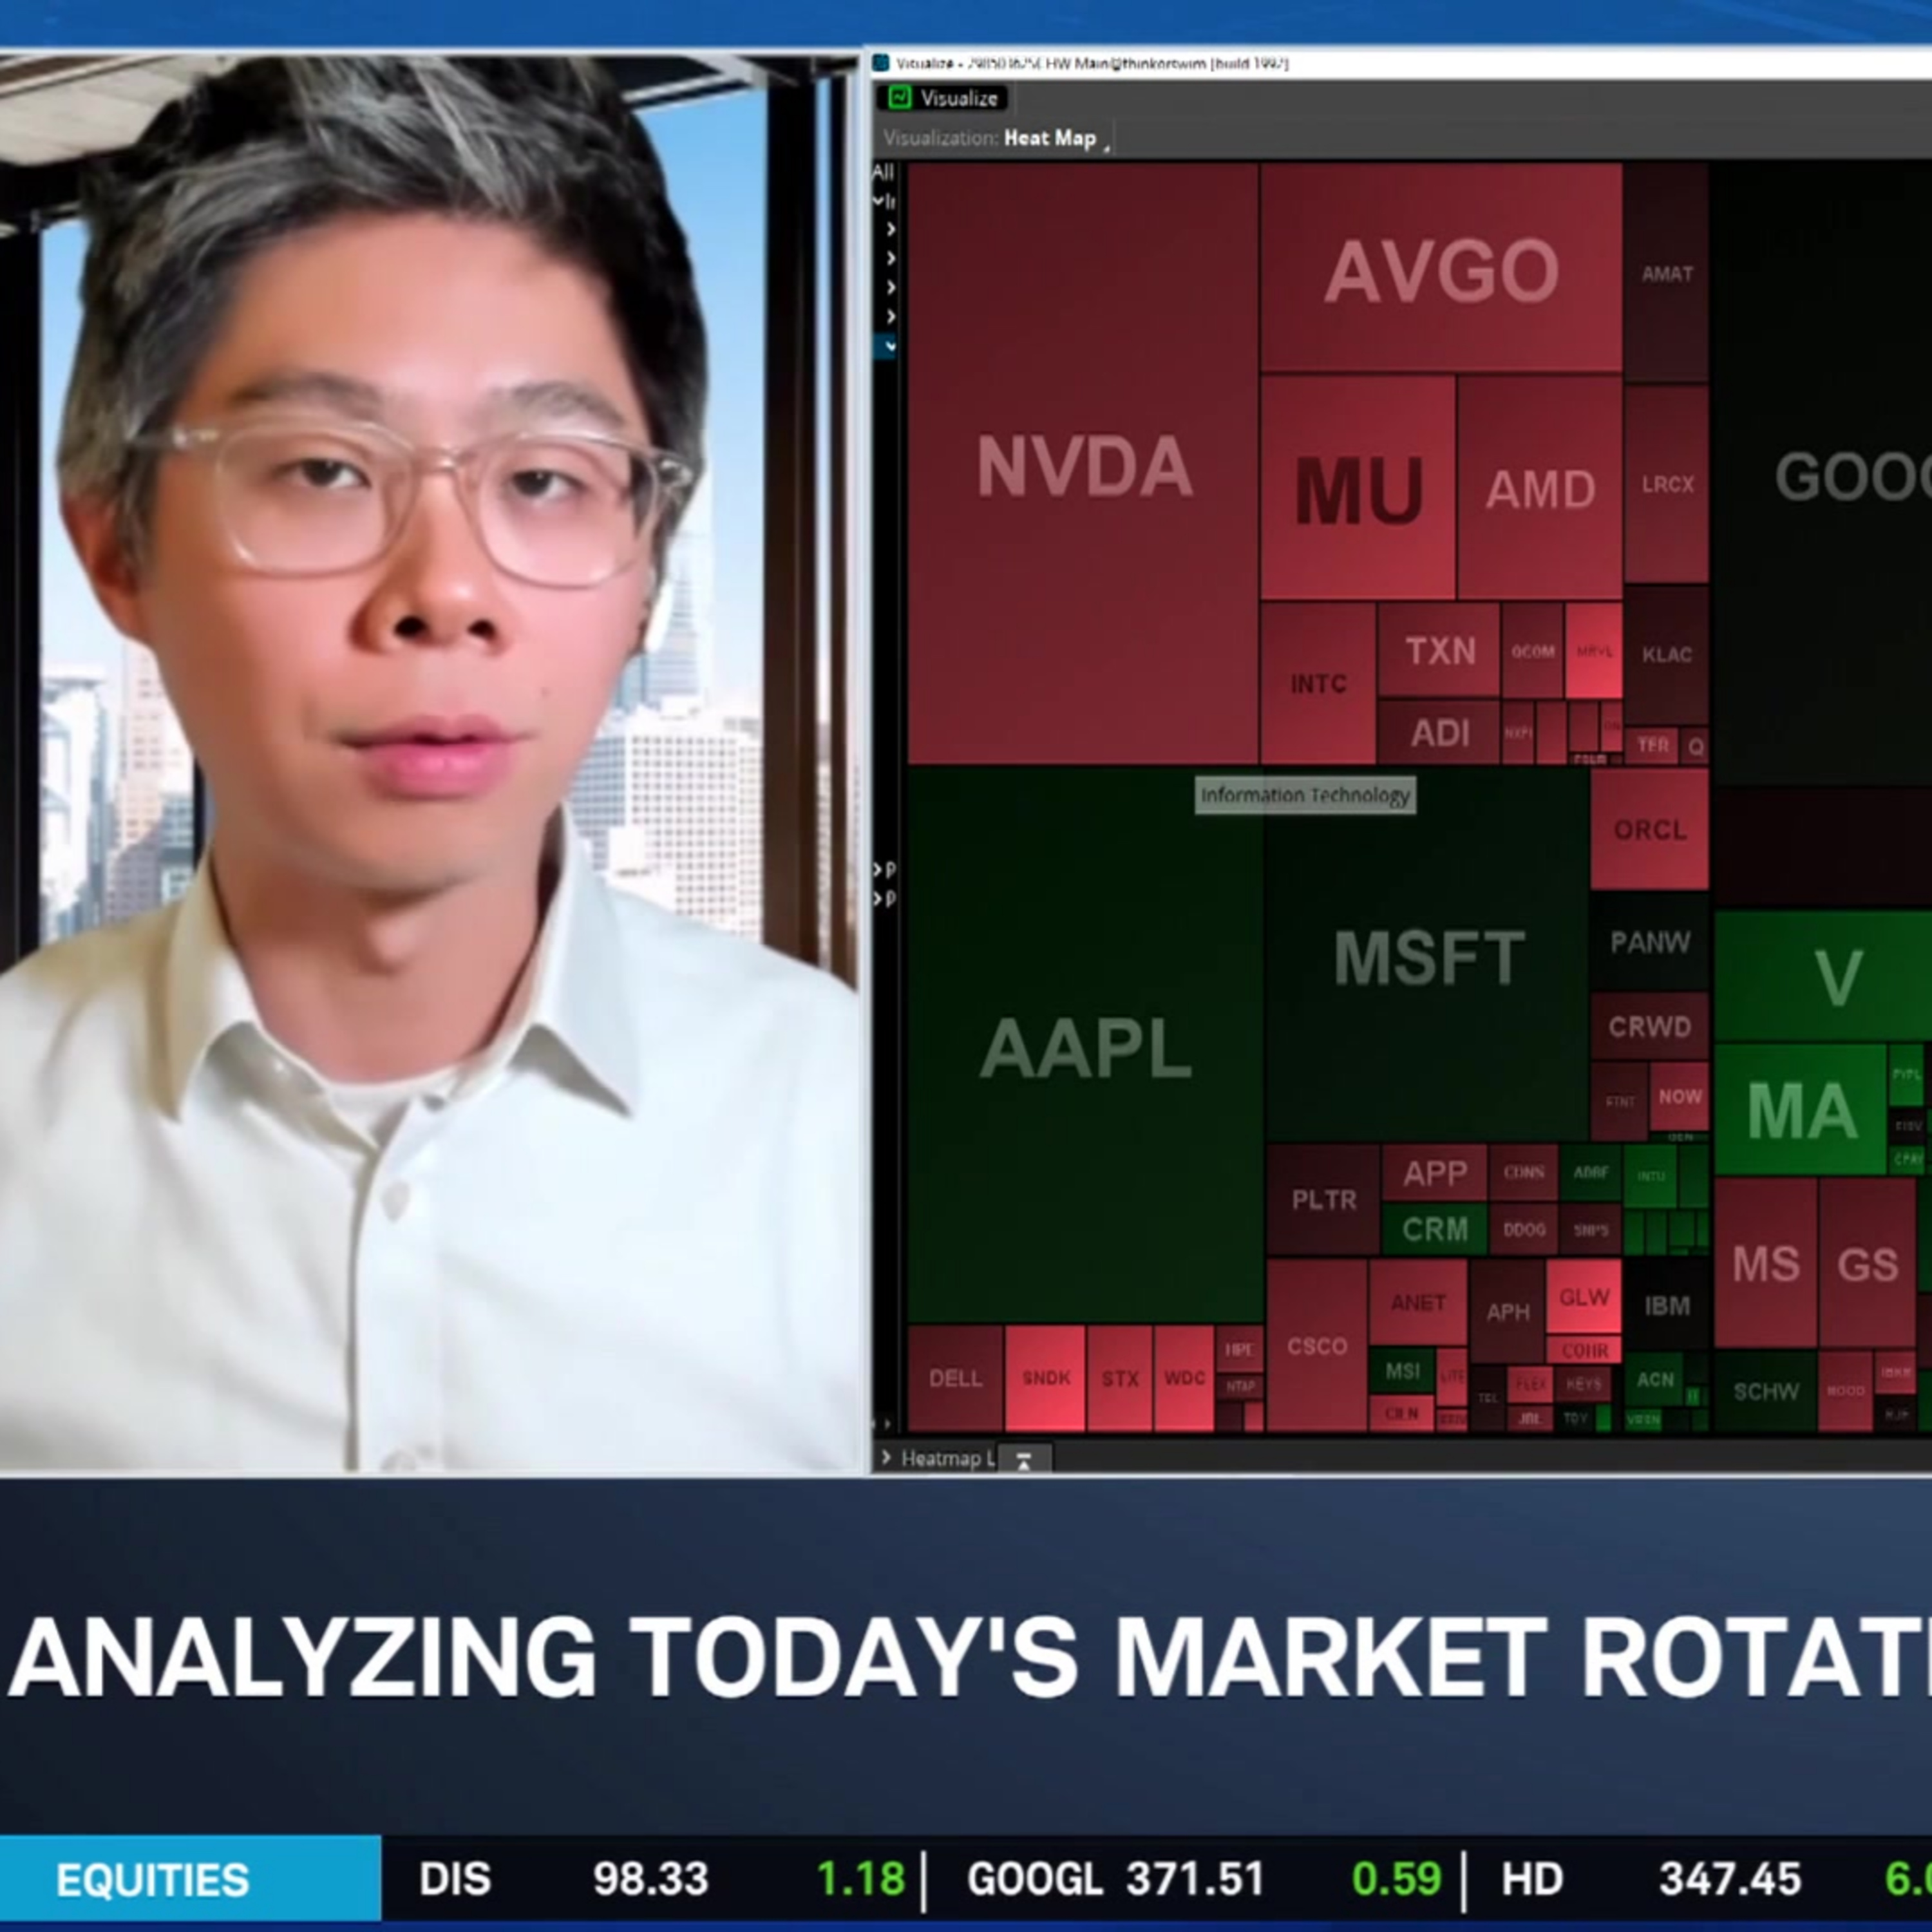Click the NTAP tile
This screenshot has height=1932, width=1932.
(x=1240, y=1386)
